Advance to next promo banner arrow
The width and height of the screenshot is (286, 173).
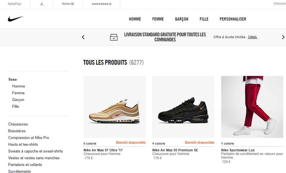point(283,37)
